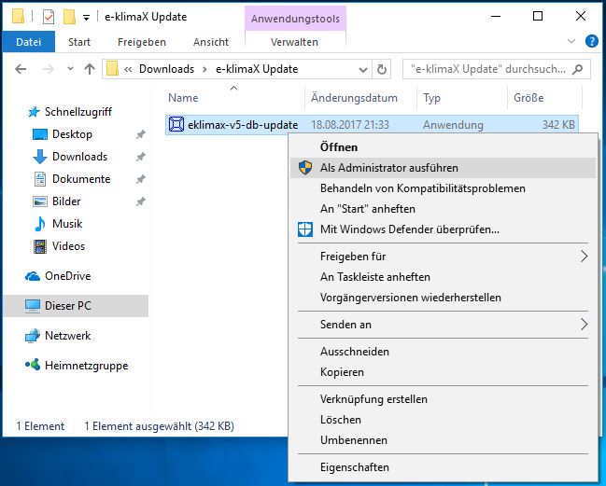Expand the ribbon with the chevron
Image resolution: width=606 pixels, height=486 pixels.
coord(572,42)
